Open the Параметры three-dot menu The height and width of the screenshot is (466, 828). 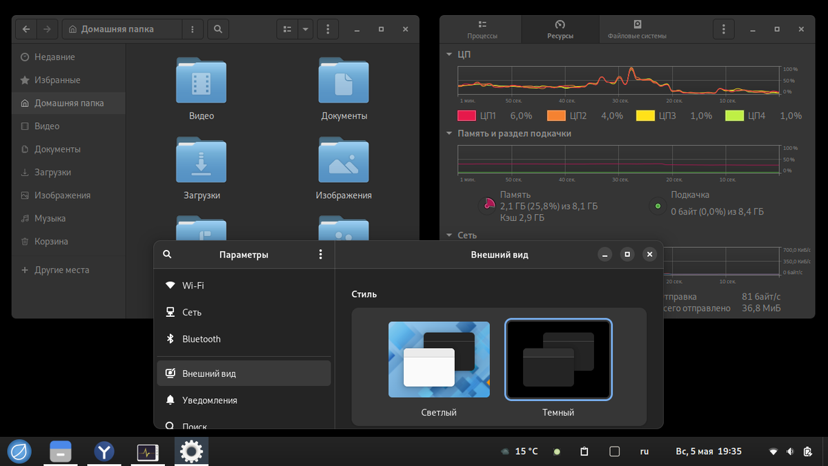click(320, 254)
